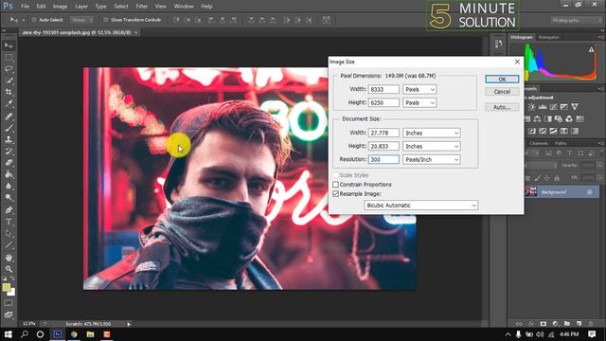Image resolution: width=606 pixels, height=341 pixels.
Task: Select the Blur tool
Action: point(9,186)
